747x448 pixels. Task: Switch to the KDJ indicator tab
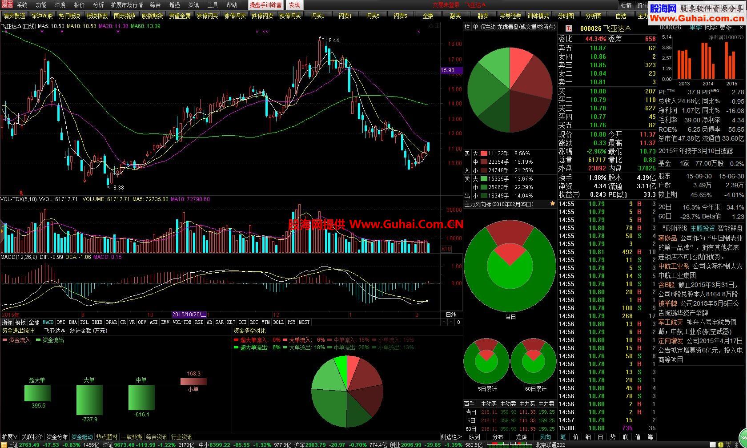(231, 322)
